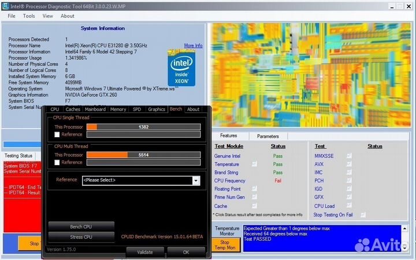Open the About tab in CPU-Z

click(193, 109)
